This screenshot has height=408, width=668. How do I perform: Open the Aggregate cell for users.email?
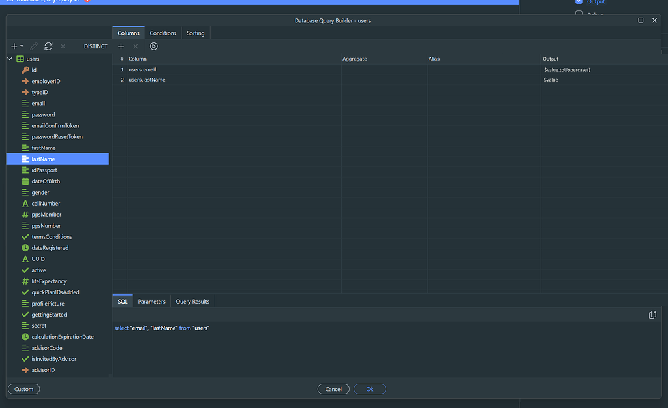[x=384, y=69]
